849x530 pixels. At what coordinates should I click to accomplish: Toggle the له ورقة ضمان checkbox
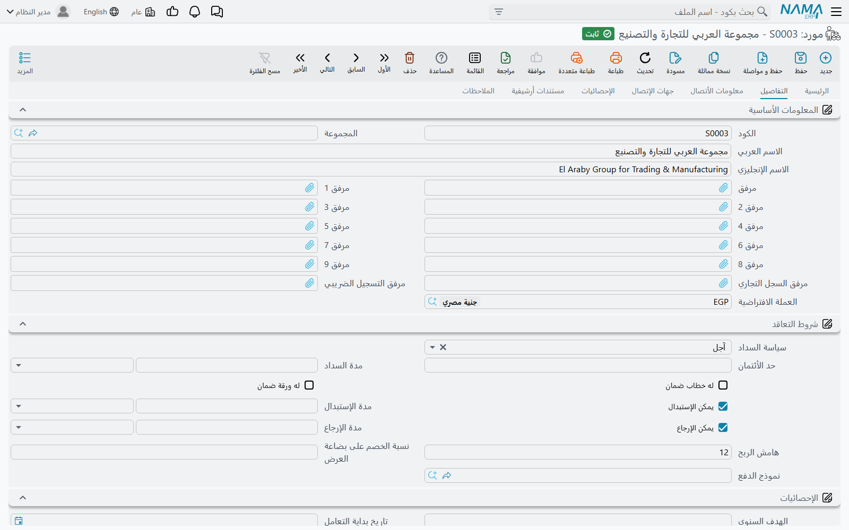pyautogui.click(x=309, y=385)
